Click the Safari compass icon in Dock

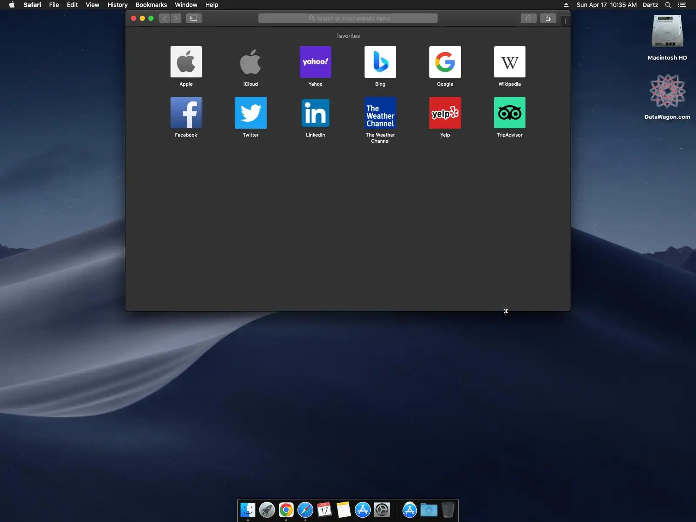305,510
